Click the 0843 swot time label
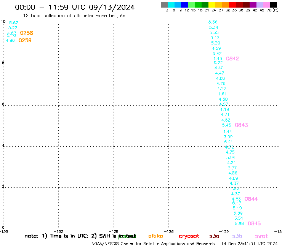Image resolution: width=282 pixels, height=247 pixels. pos(241,125)
